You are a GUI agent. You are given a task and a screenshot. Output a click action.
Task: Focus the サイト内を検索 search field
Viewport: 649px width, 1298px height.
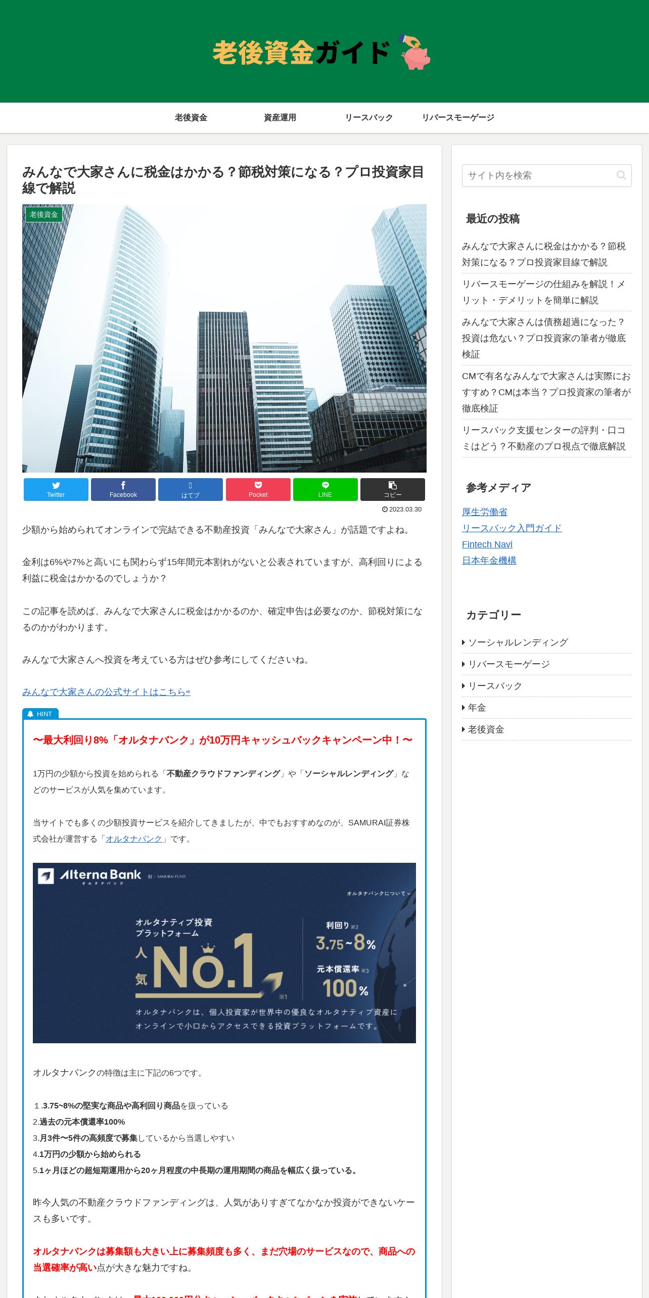point(547,175)
